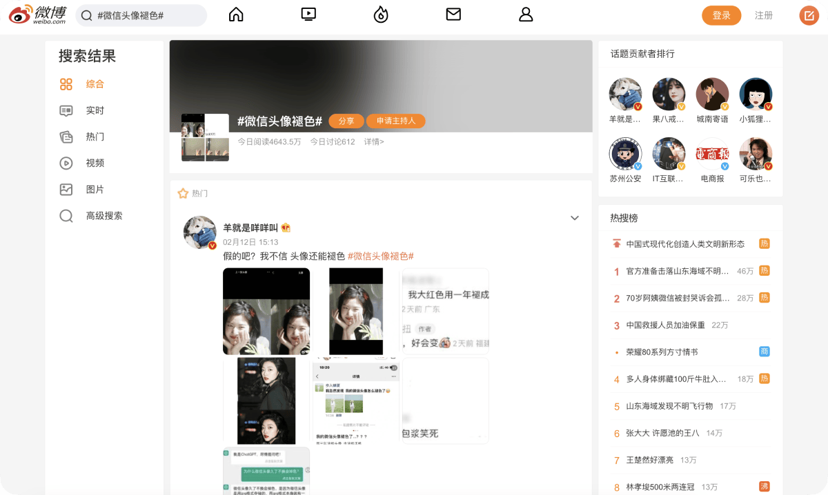The width and height of the screenshot is (828, 495).
Task: Click the pinned top icon in hot search list
Action: pyautogui.click(x=617, y=244)
